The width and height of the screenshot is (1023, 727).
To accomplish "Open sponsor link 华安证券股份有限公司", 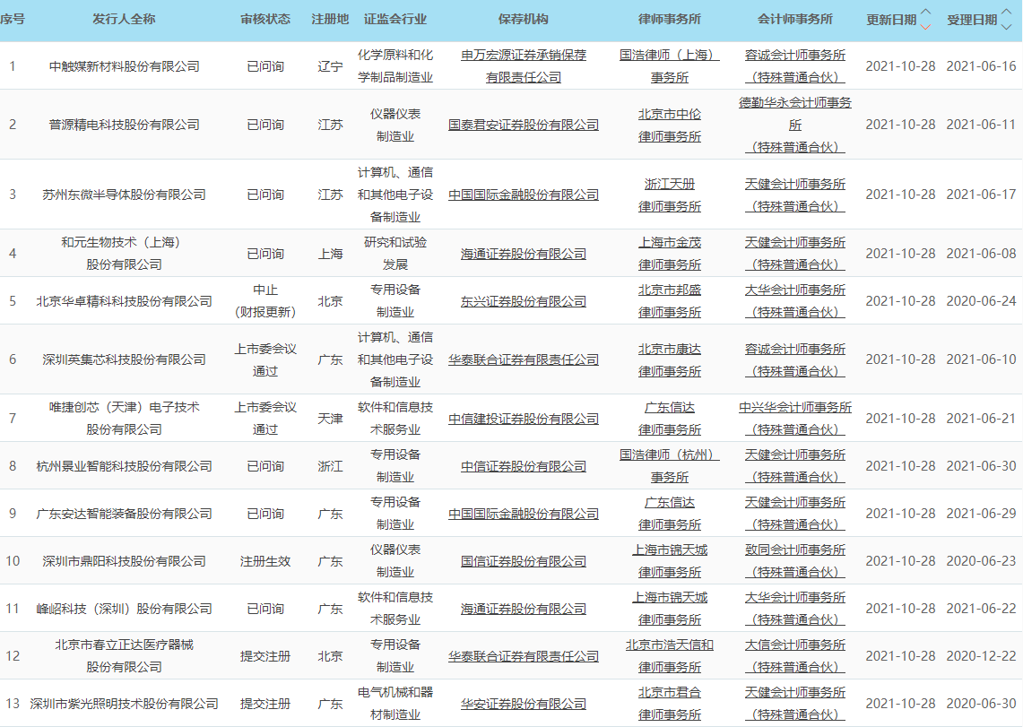I will 524,705.
